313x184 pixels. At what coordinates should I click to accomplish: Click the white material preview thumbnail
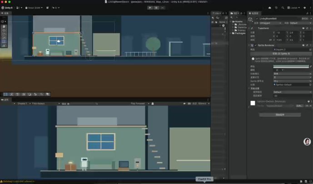click(x=253, y=103)
